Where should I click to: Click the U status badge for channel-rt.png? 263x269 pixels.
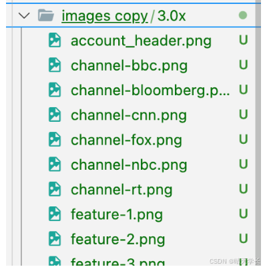(x=243, y=189)
